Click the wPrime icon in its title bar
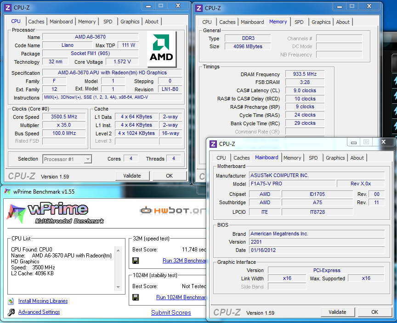 tap(8, 192)
